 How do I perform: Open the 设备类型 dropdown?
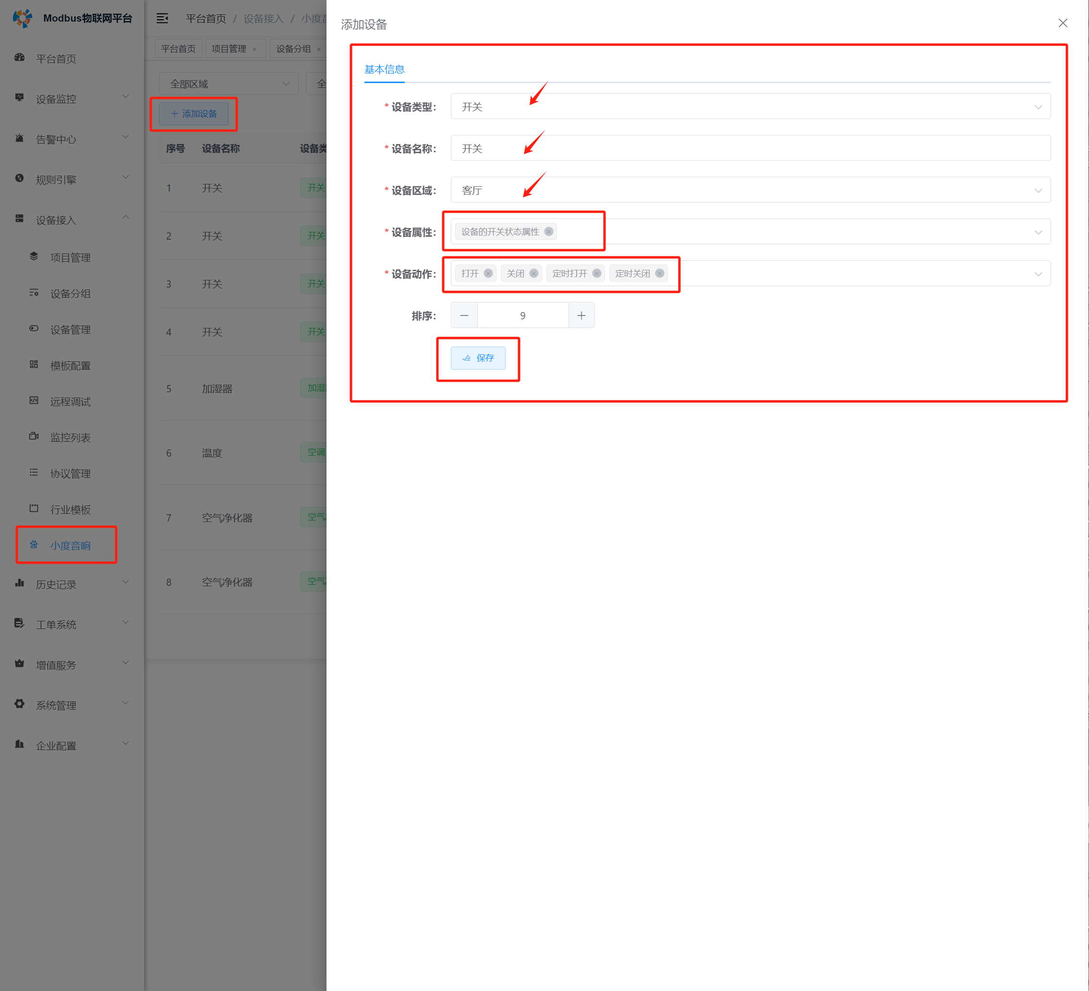pos(750,107)
